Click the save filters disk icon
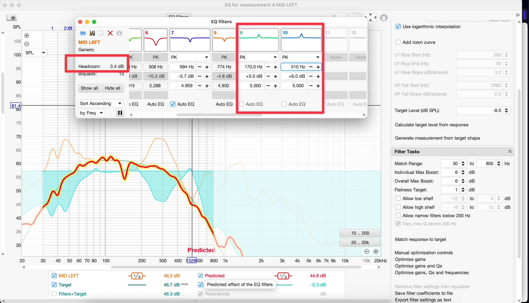529x303 pixels. coord(92,33)
